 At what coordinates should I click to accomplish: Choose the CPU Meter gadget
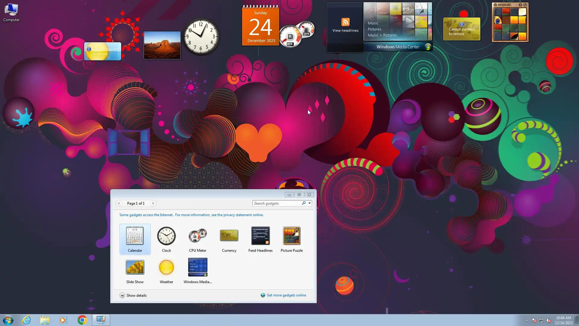coord(198,236)
